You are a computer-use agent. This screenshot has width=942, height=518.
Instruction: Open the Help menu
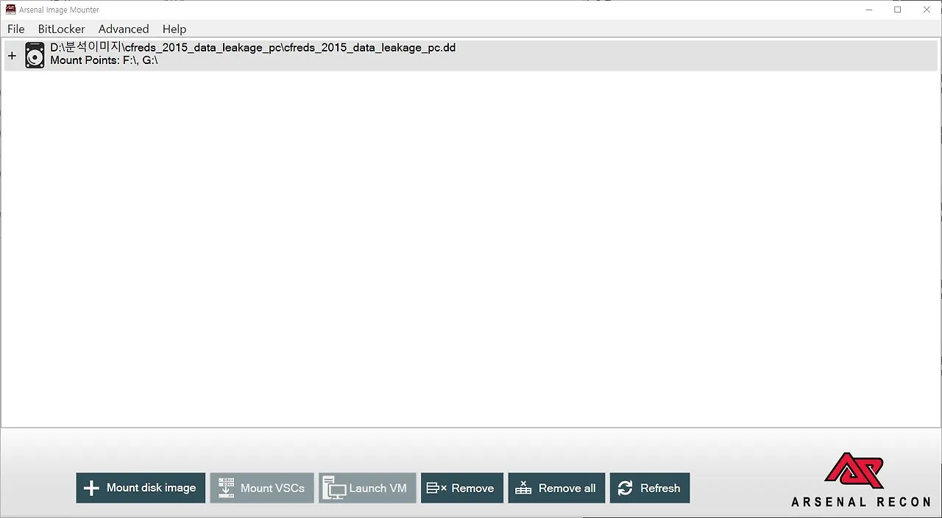tap(174, 29)
